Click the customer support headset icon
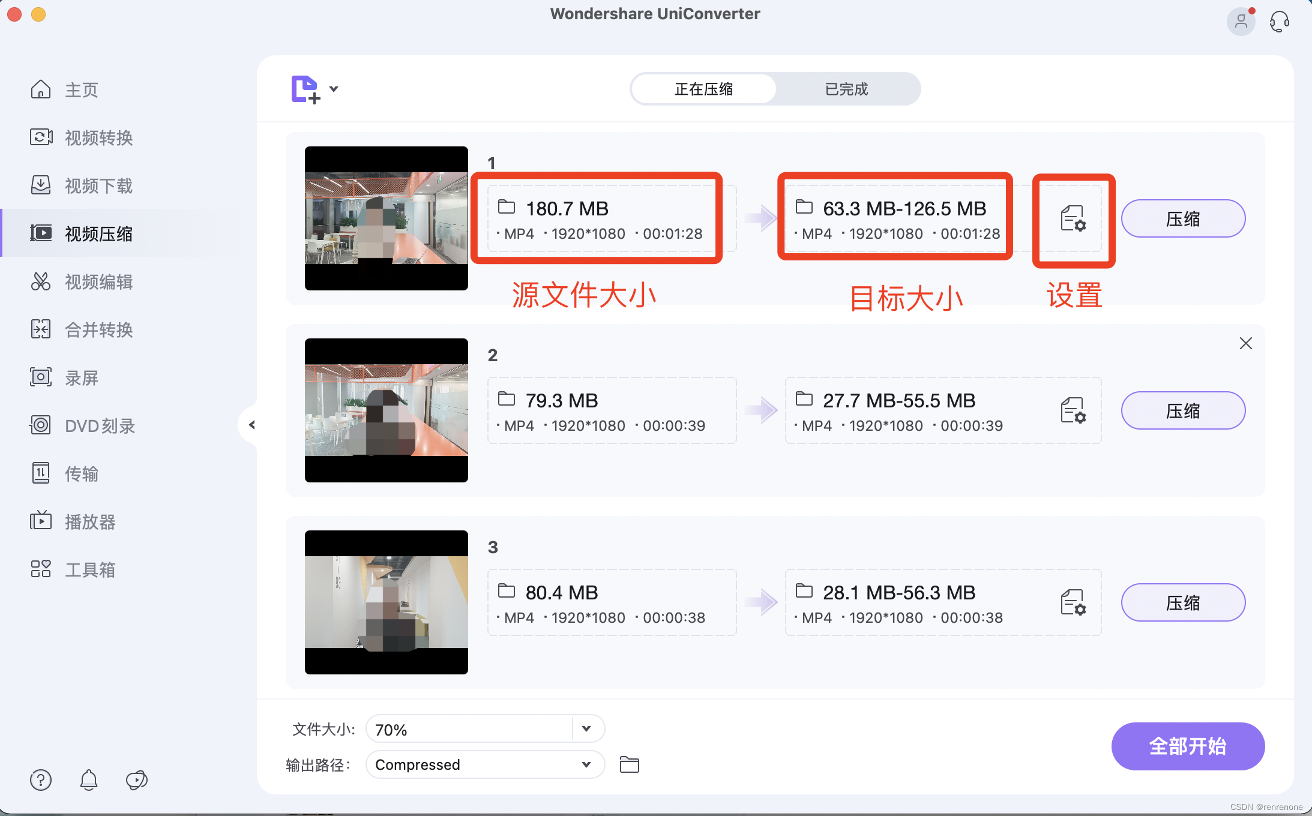 pyautogui.click(x=1279, y=22)
